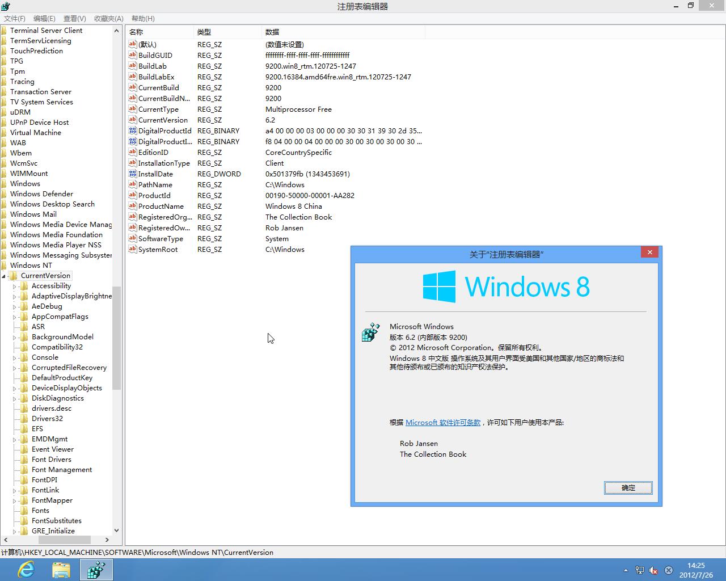Screen dimensions: 726x581
Task: Select the GRE_Initialize key
Action: click(x=53, y=531)
